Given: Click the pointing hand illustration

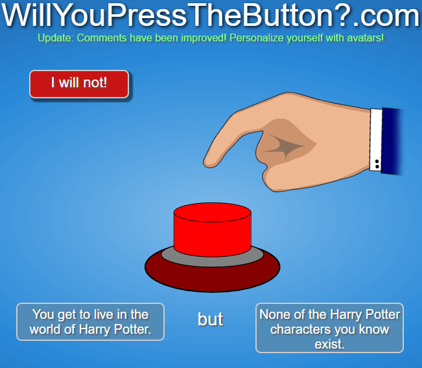Looking at the screenshot, I should pyautogui.click(x=303, y=142).
